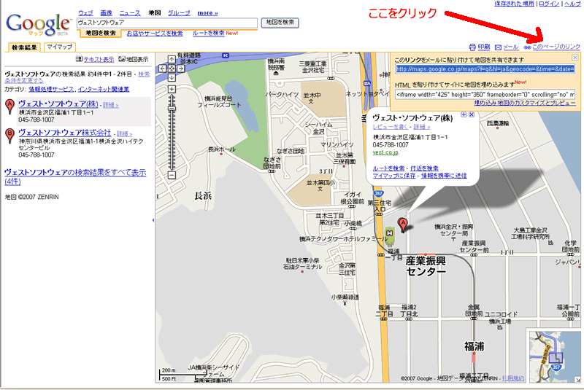
Task: Close the map info balloon
Action: coord(472,114)
